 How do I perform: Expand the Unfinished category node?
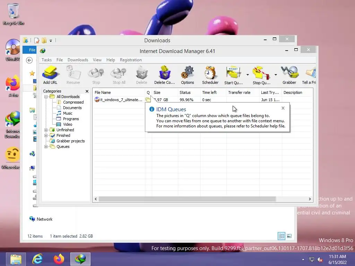(x=46, y=130)
